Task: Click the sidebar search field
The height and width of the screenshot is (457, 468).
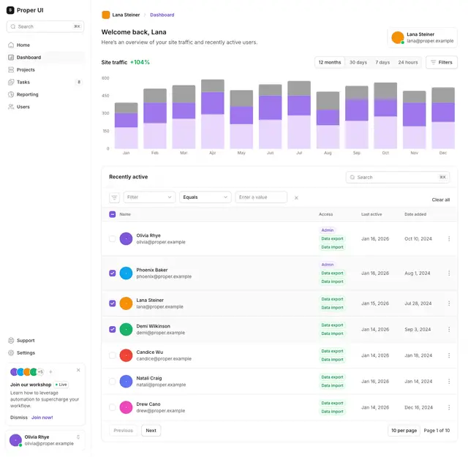Action: click(45, 26)
